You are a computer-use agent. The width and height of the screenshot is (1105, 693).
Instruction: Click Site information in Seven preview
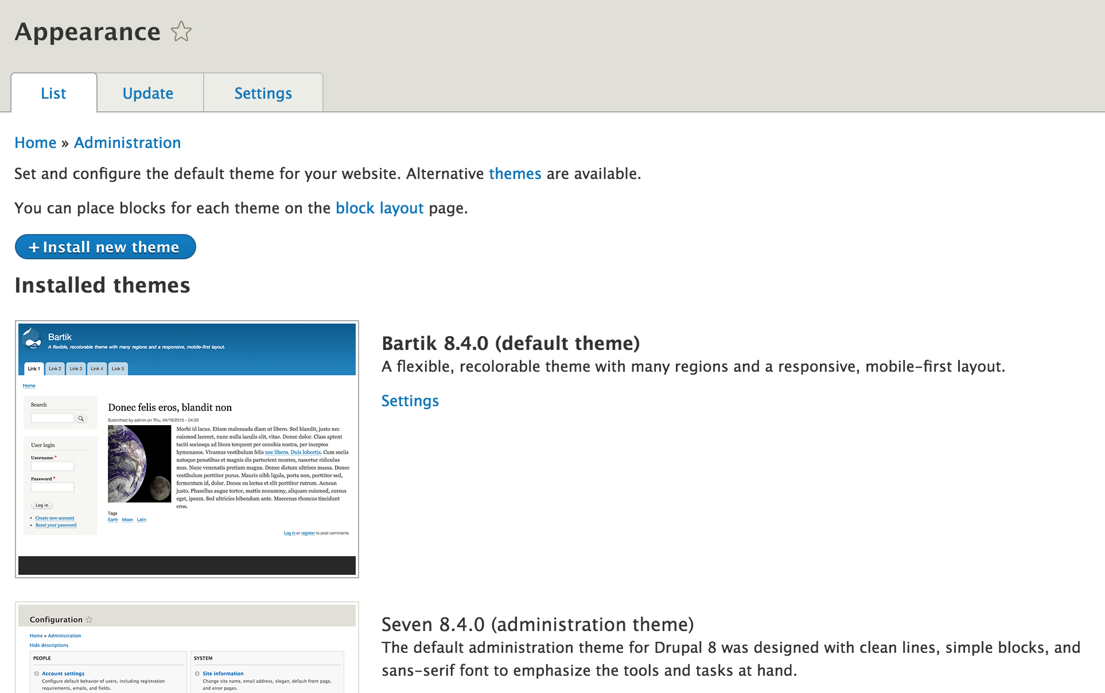[x=223, y=673]
